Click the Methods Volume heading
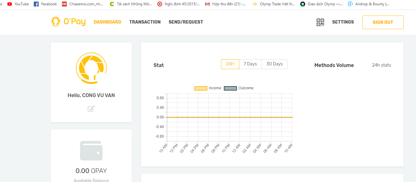 pos(334,65)
